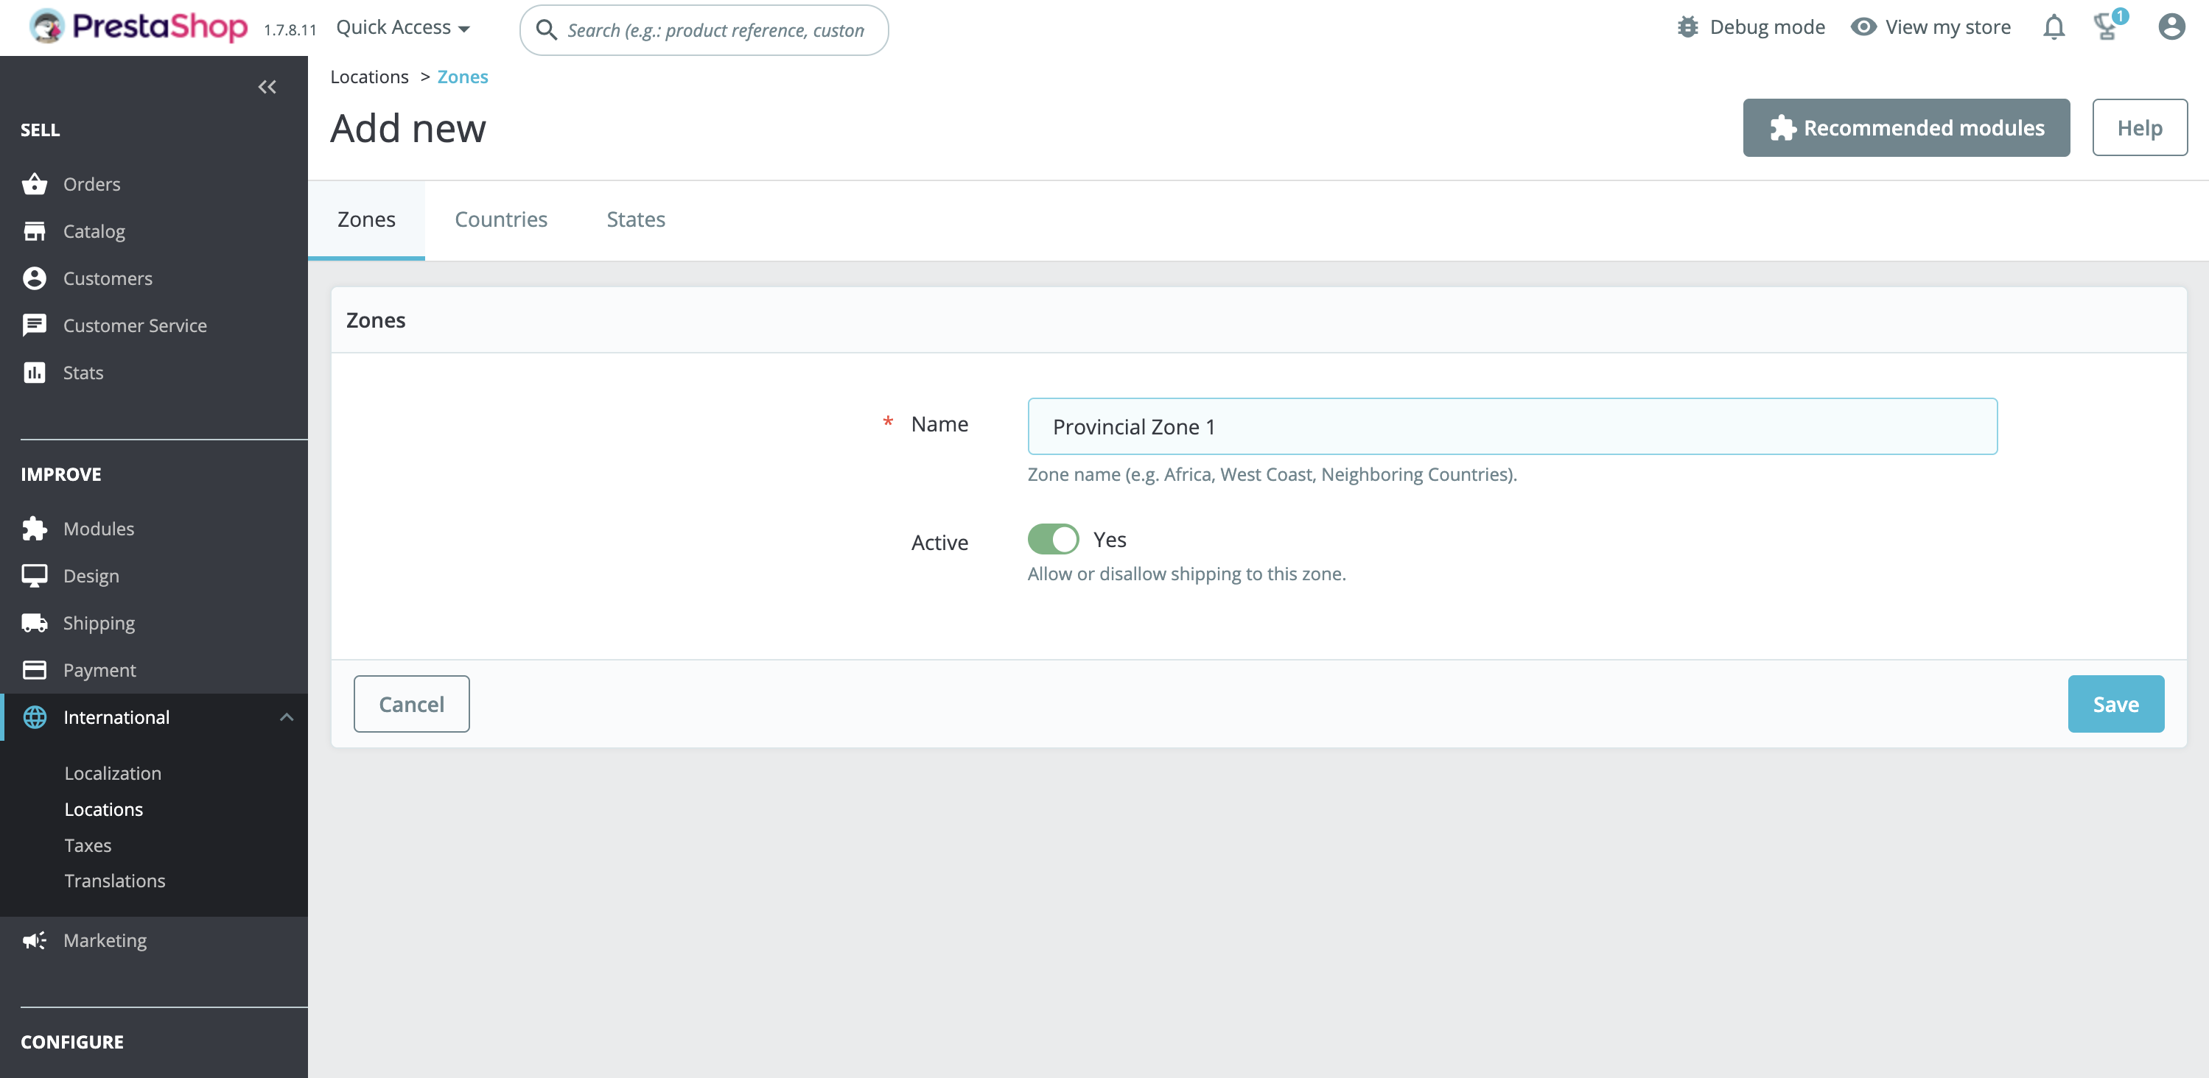Screen dimensions: 2209x1078
Task: Open the Catalog menu label
Action: pyautogui.click(x=94, y=230)
